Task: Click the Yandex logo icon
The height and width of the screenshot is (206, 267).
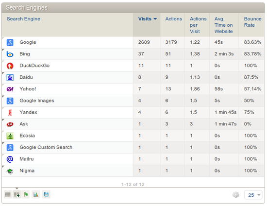Action: [x=10, y=112]
